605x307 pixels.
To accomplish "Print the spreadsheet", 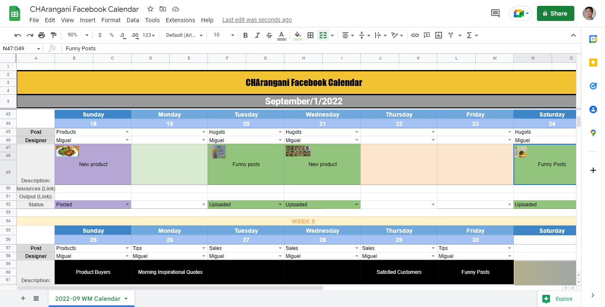I will tap(42, 35).
